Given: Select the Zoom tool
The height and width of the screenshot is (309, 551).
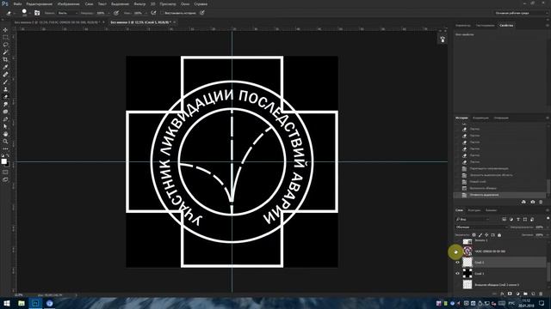Looking at the screenshot, I should tap(5, 141).
